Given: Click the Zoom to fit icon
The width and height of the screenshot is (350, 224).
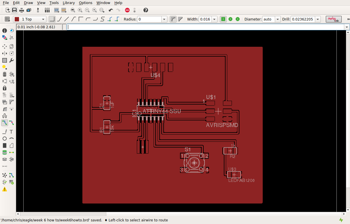Looking at the screenshot, I should pyautogui.click(x=73, y=10).
